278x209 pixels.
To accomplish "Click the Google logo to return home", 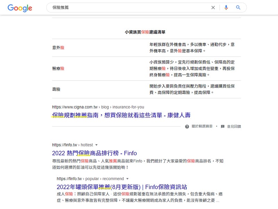I will pyautogui.click(x=20, y=8).
